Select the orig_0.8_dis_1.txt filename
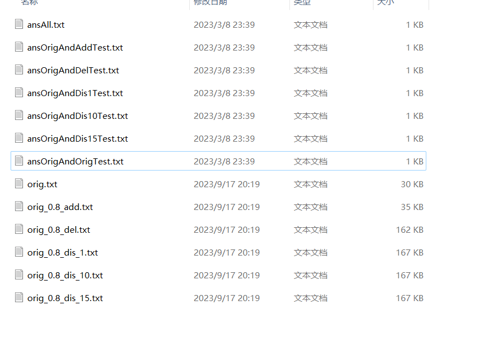 (62, 253)
